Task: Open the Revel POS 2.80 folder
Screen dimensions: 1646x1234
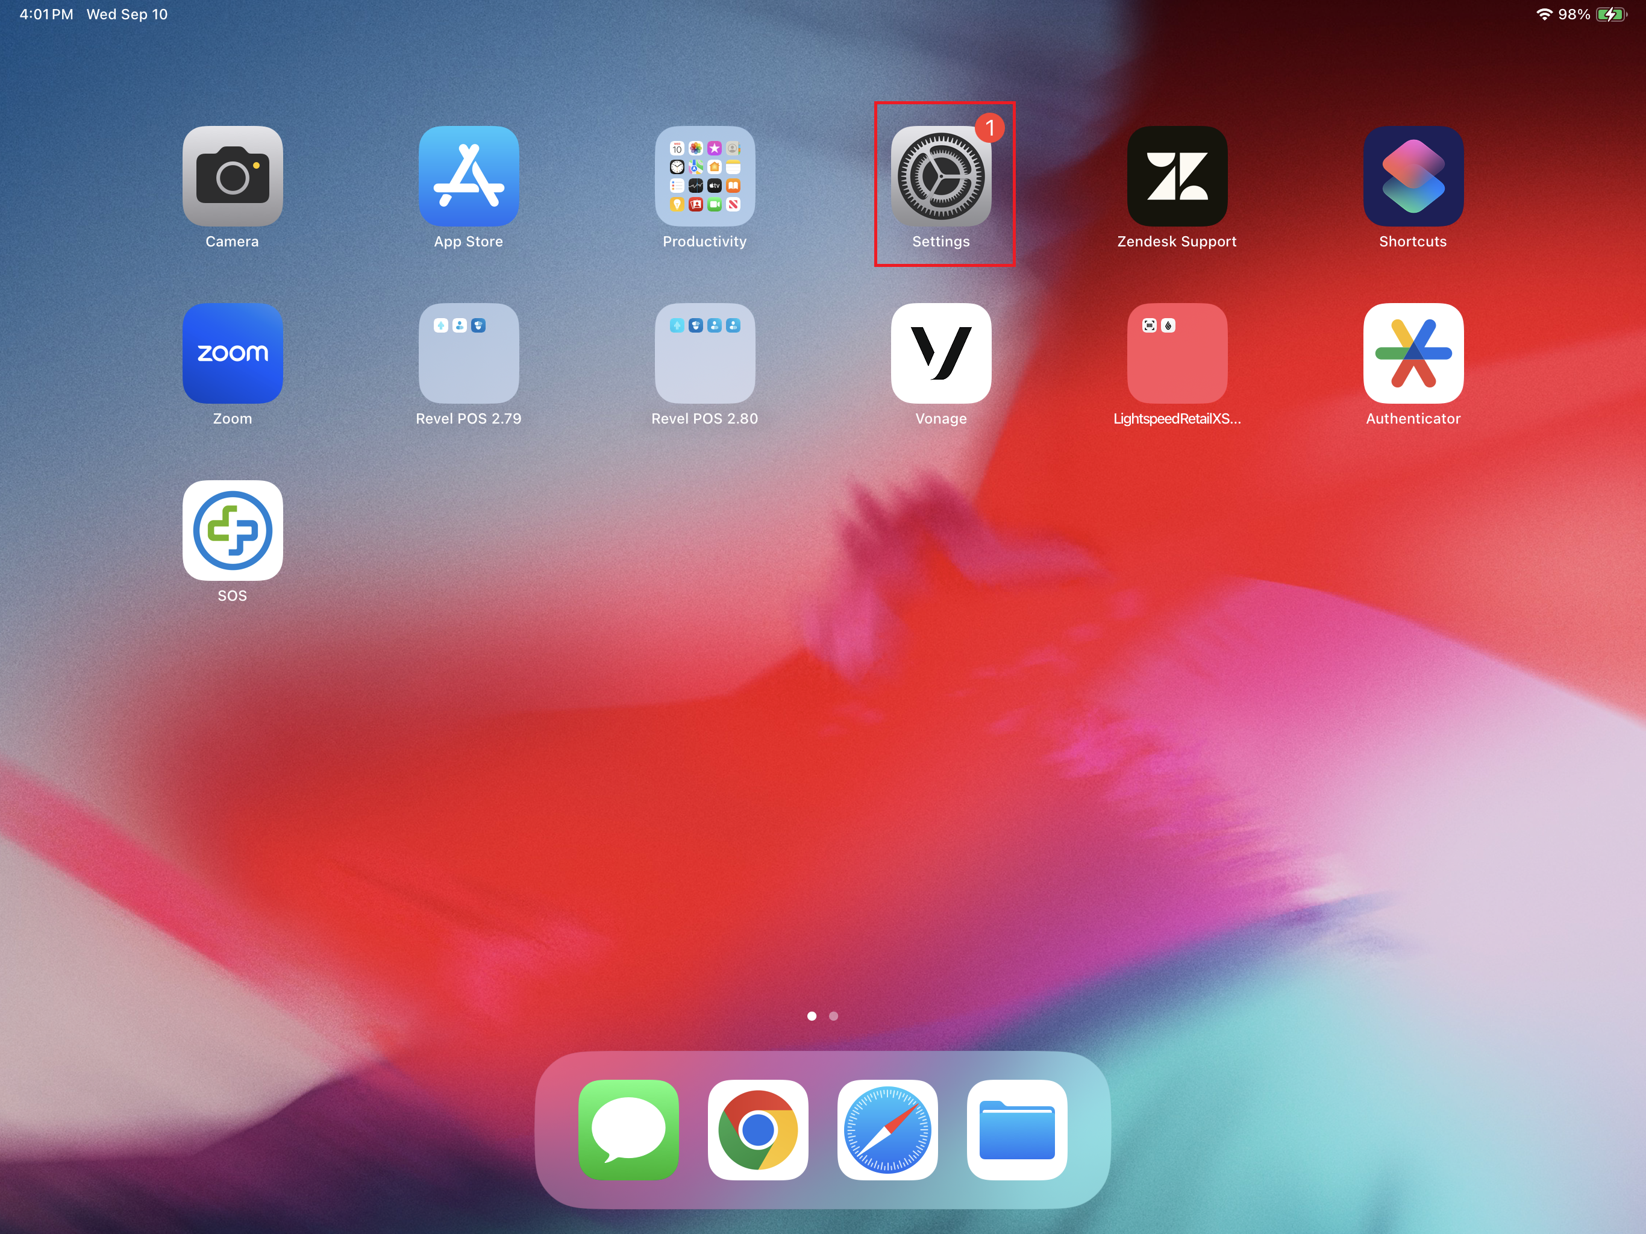Action: coord(705,354)
